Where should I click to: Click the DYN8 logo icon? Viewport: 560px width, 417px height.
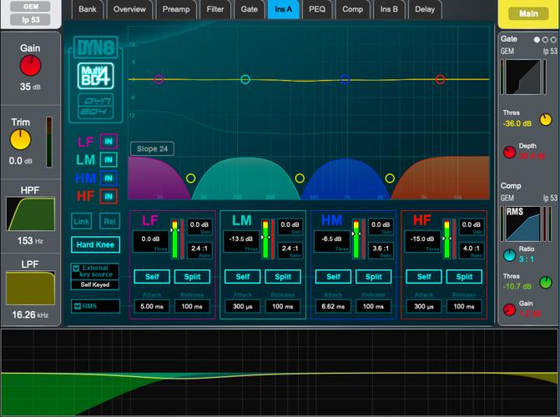pos(94,48)
